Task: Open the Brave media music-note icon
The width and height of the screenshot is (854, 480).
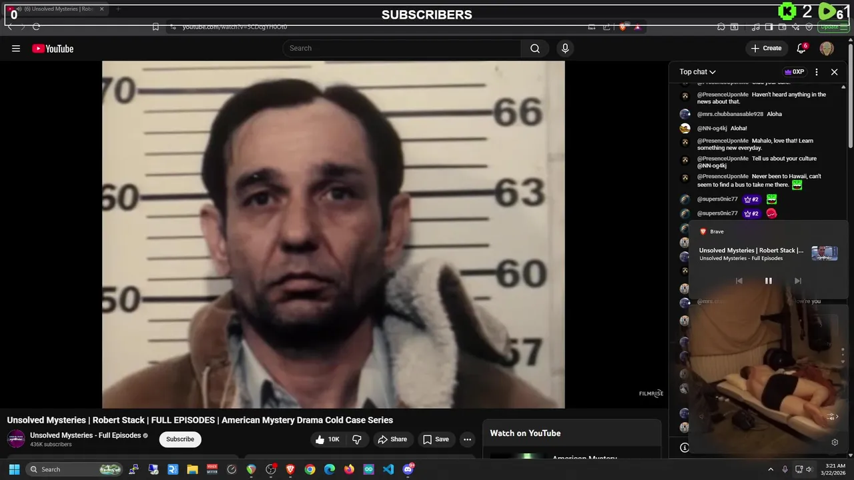Action: (755, 27)
